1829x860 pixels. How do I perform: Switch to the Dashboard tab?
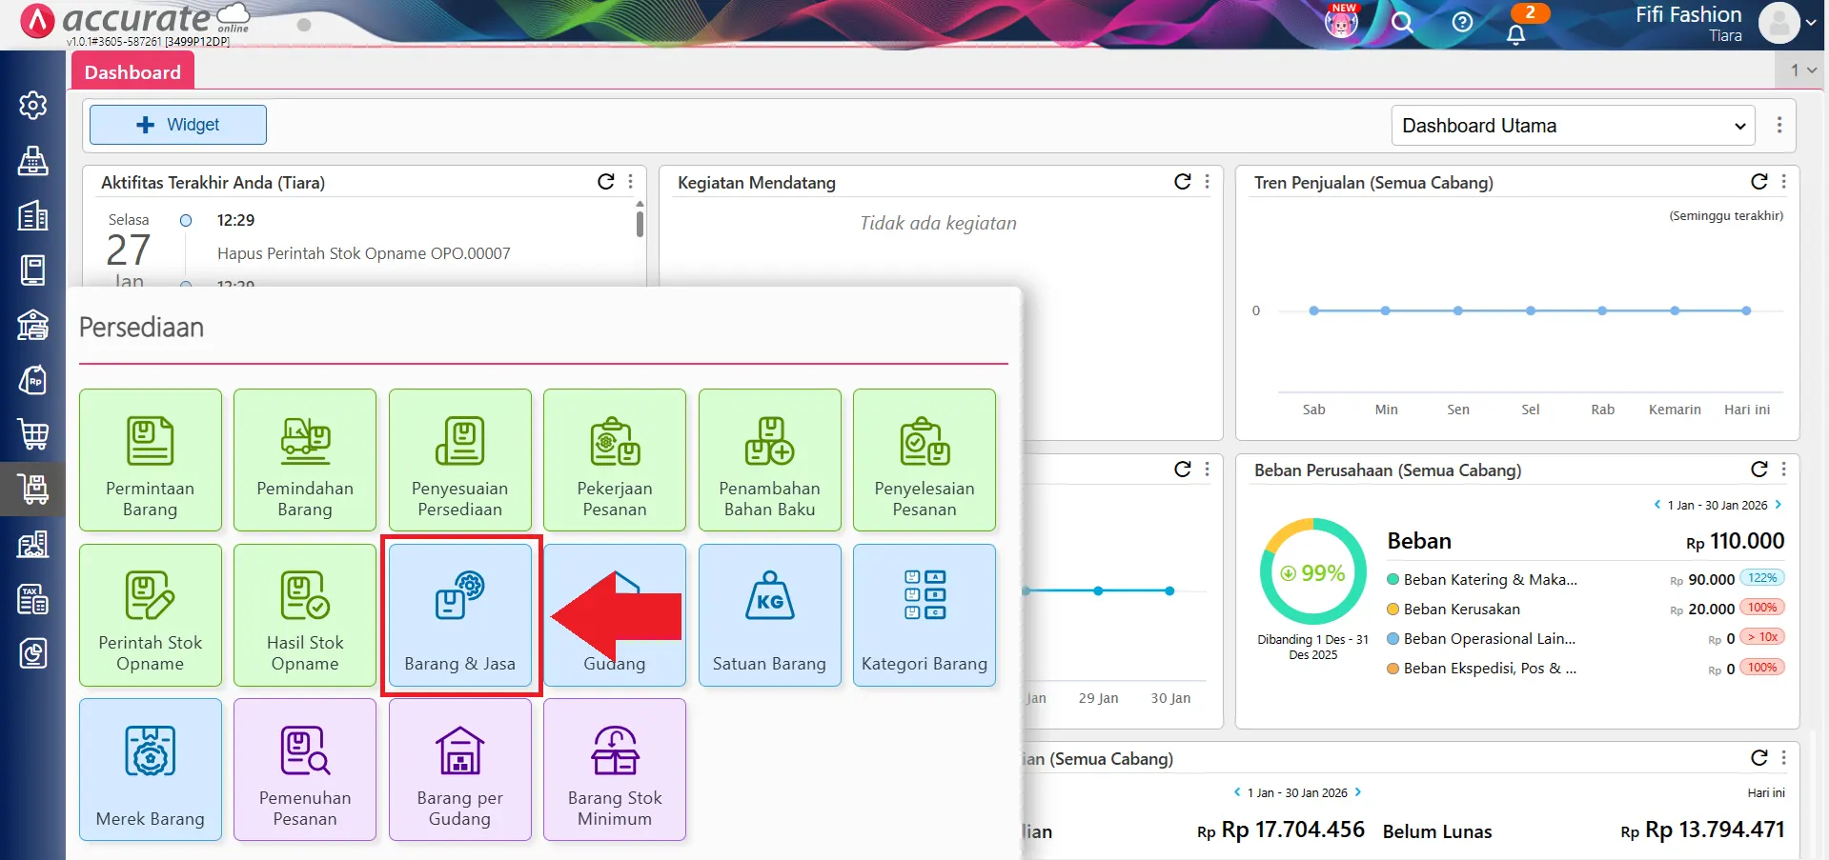132,72
